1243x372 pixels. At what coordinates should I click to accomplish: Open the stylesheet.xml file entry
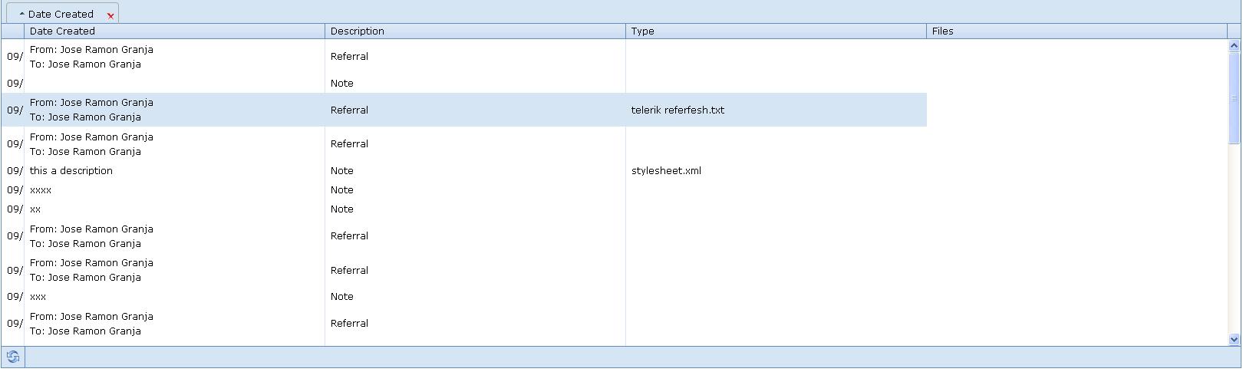coord(666,171)
